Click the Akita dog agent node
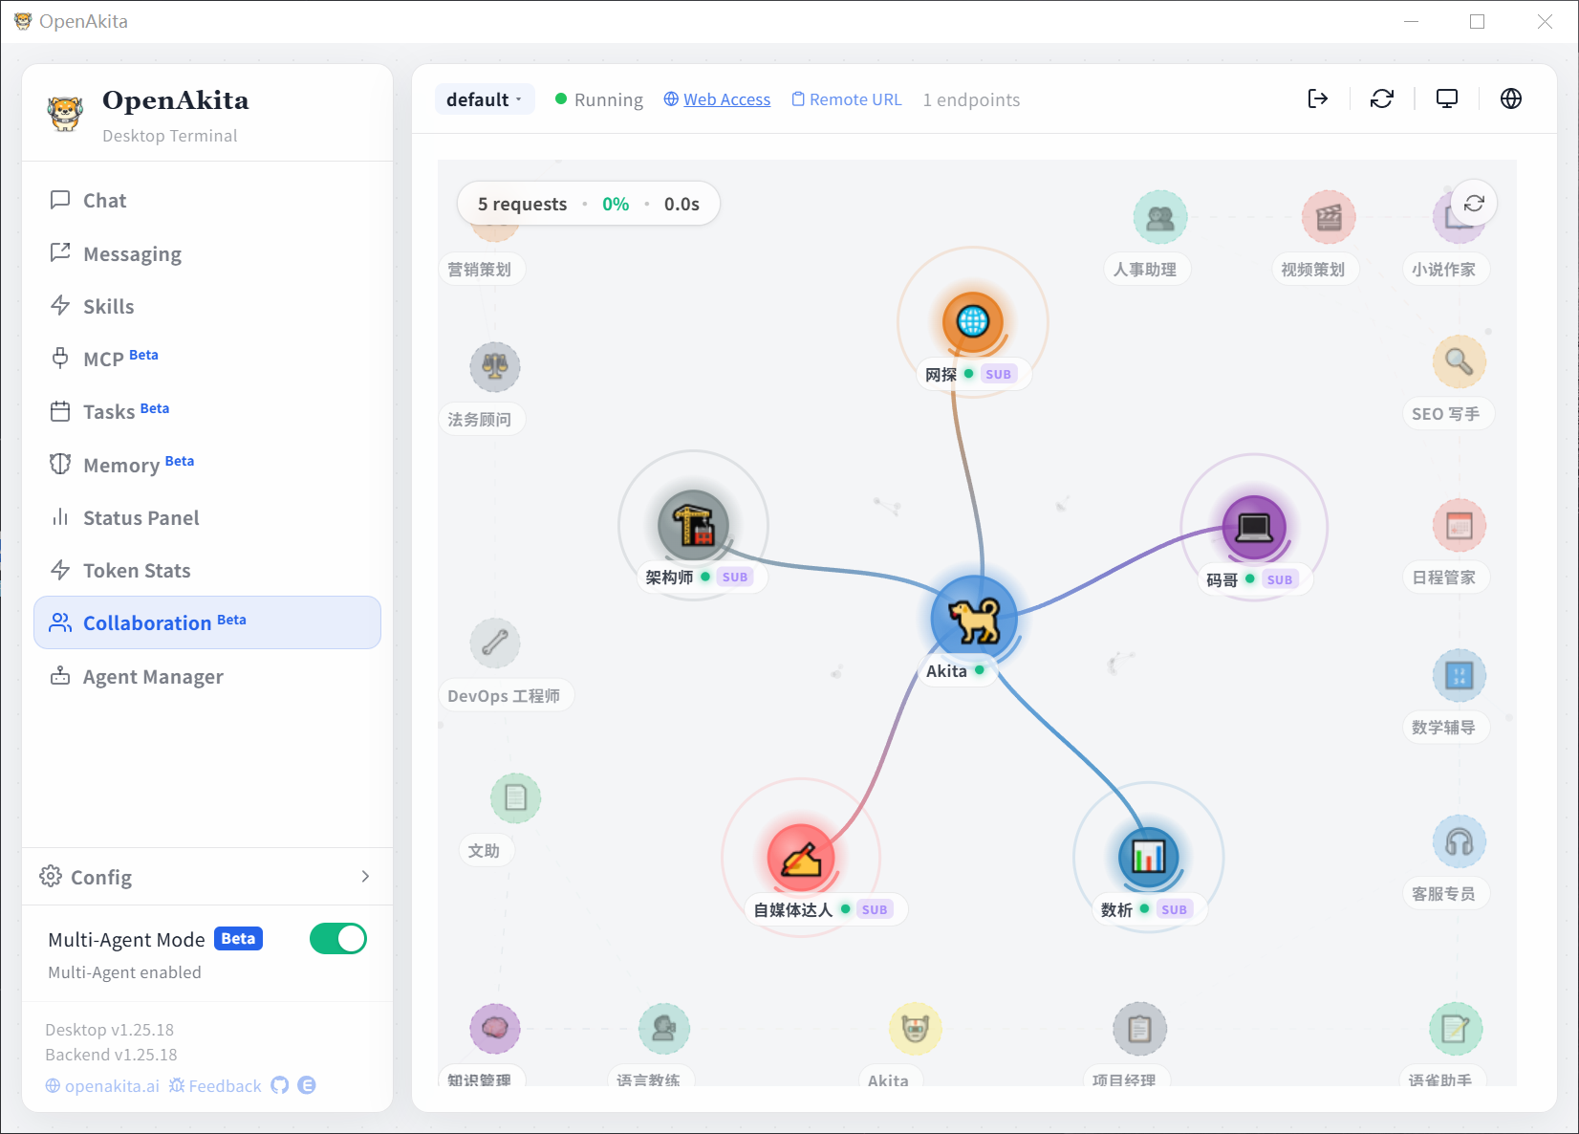 (974, 619)
